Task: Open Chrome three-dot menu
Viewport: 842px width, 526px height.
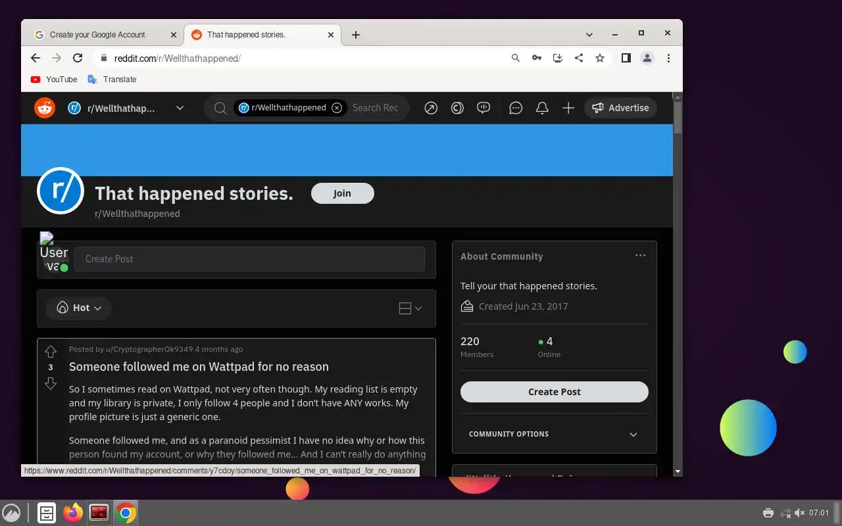Action: click(668, 58)
